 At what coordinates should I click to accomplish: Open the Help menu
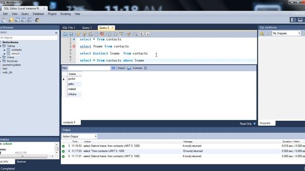[77, 14]
